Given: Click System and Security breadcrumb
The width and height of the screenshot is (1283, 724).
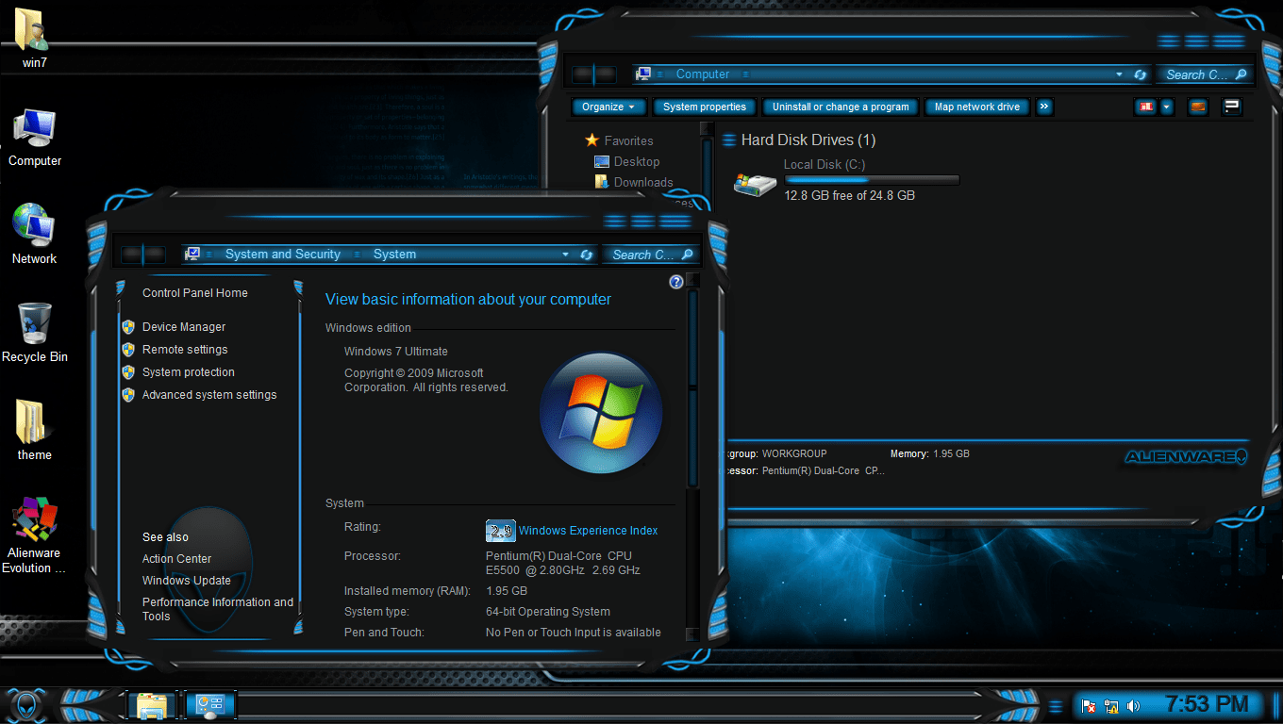Looking at the screenshot, I should 283,255.
